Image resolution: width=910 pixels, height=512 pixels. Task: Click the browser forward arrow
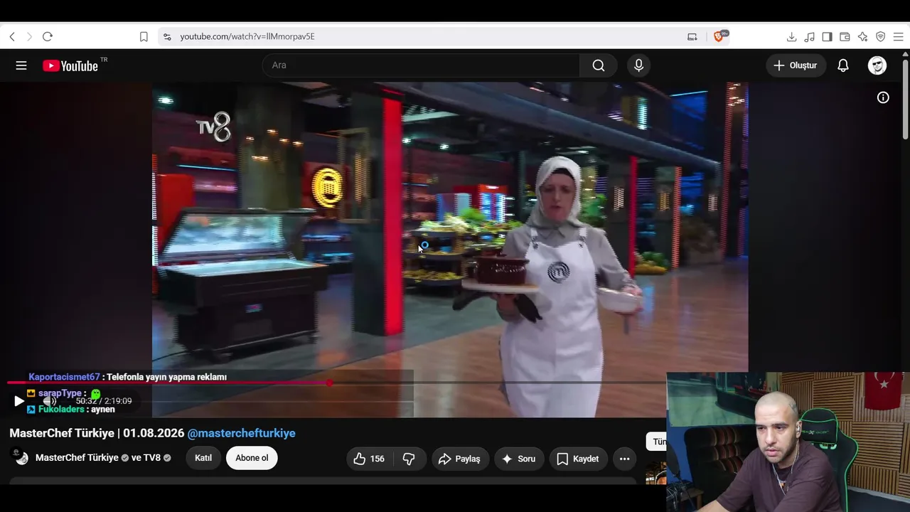point(29,37)
